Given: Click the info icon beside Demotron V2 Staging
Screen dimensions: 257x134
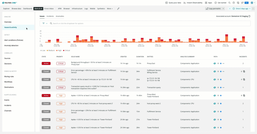Looking at the screenshot, I should click(x=249, y=16).
